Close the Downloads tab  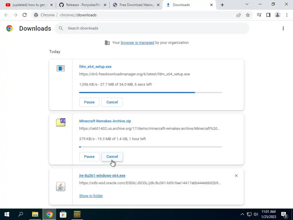(x=211, y=5)
